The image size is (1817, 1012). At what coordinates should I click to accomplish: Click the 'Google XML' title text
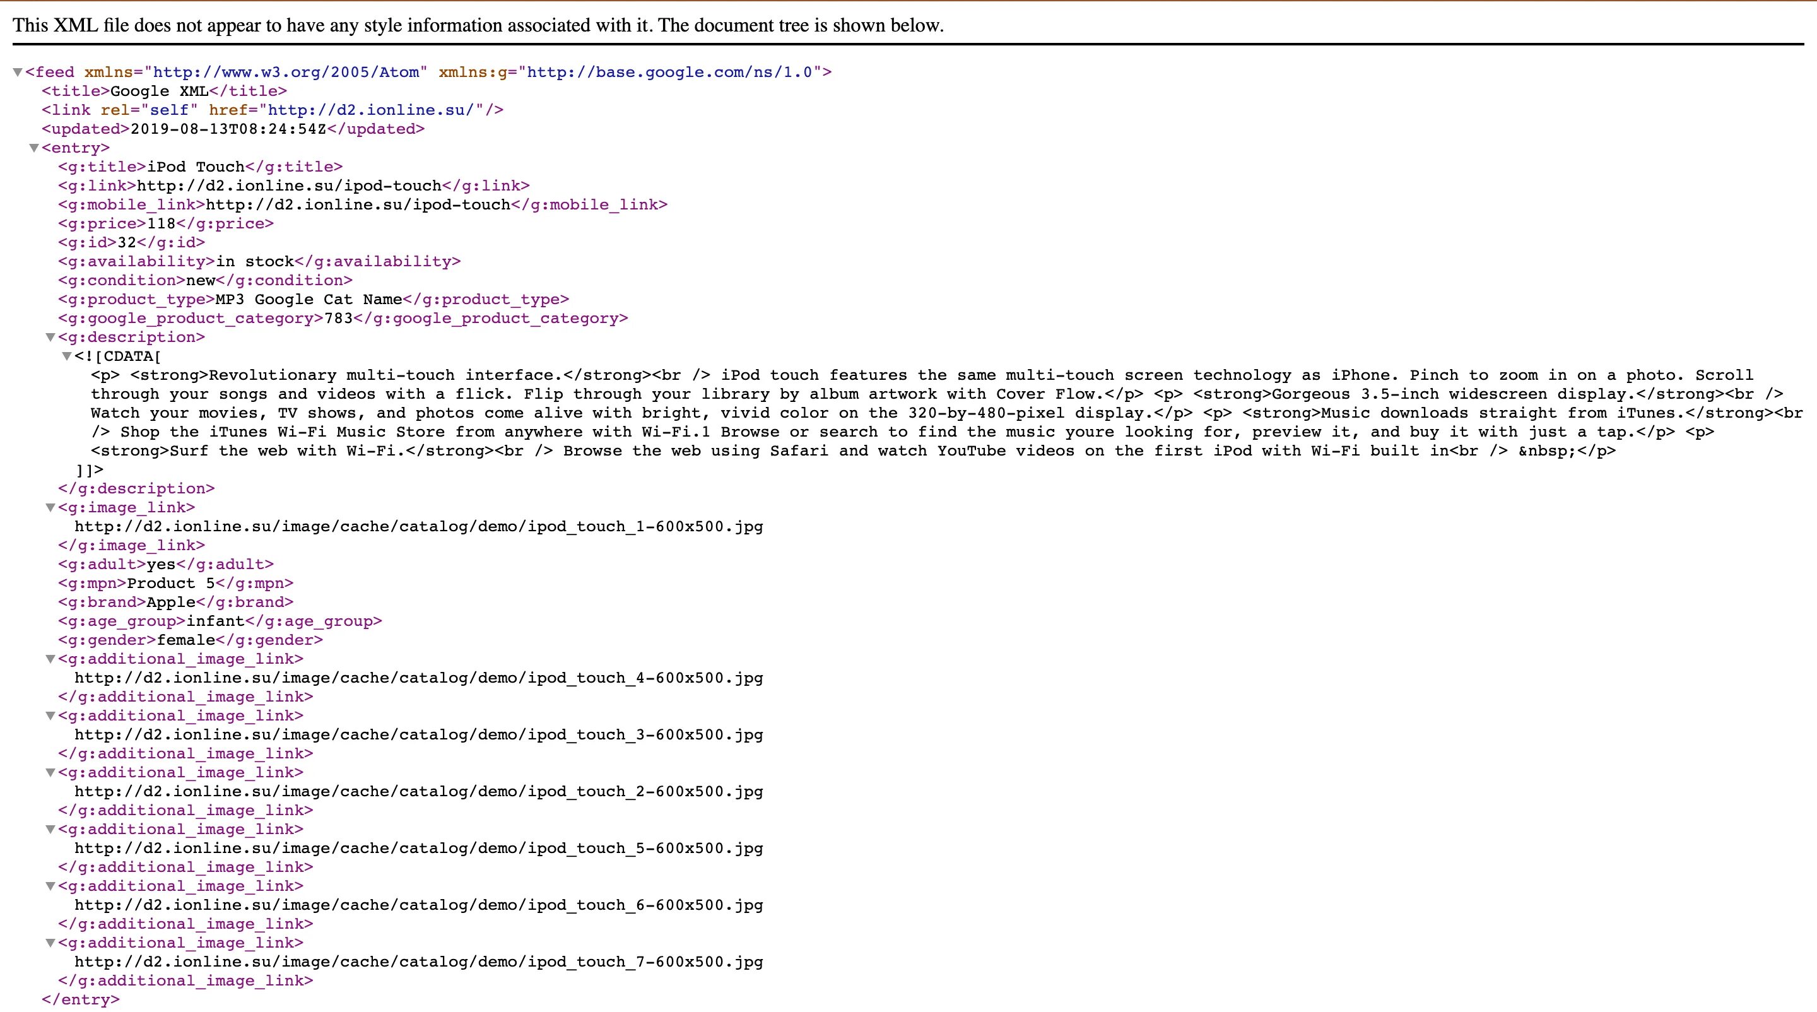pyautogui.click(x=160, y=91)
